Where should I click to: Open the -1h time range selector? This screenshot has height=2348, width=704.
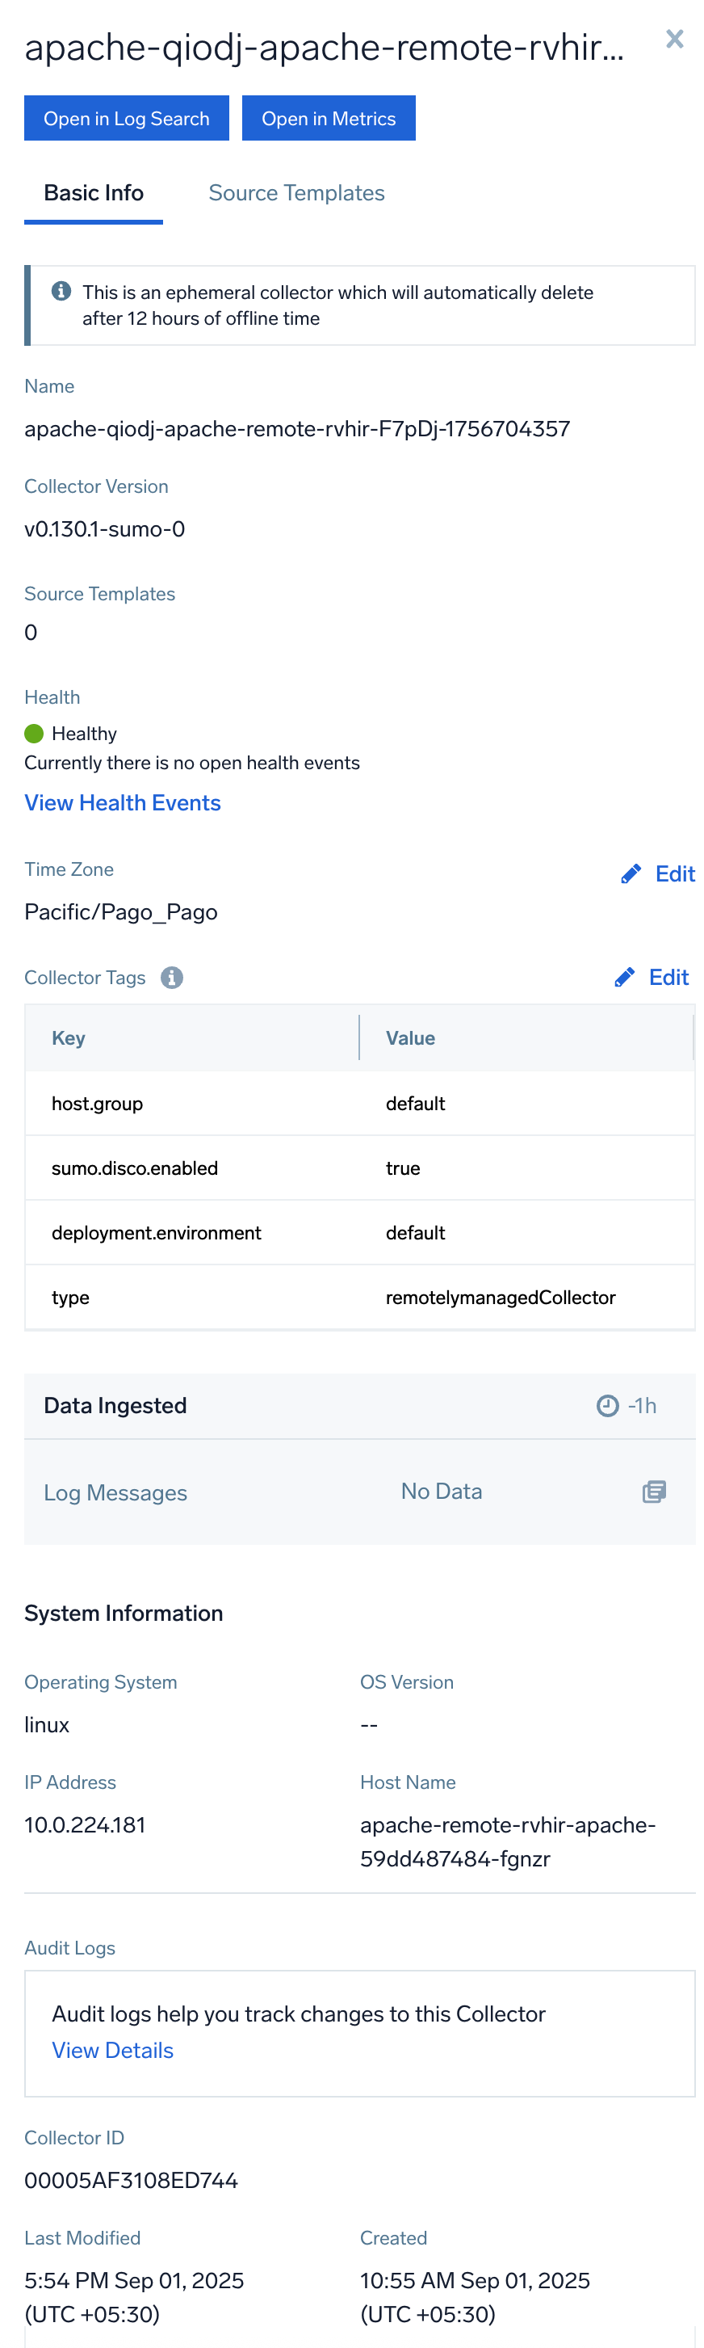click(640, 1406)
